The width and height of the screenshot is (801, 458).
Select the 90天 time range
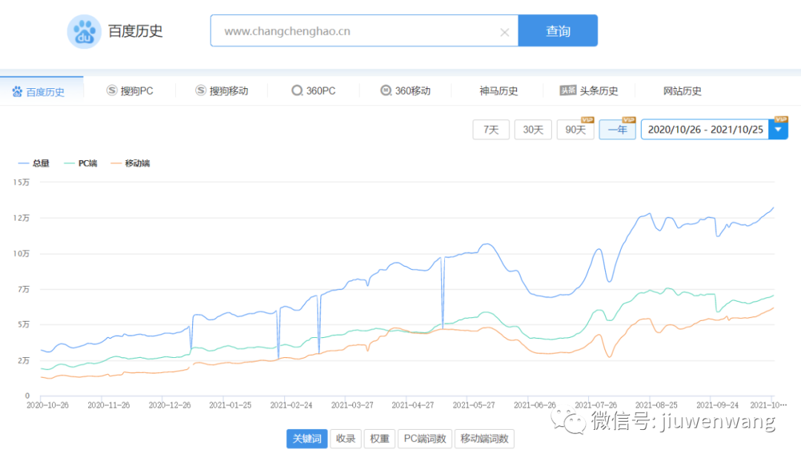[x=576, y=130]
